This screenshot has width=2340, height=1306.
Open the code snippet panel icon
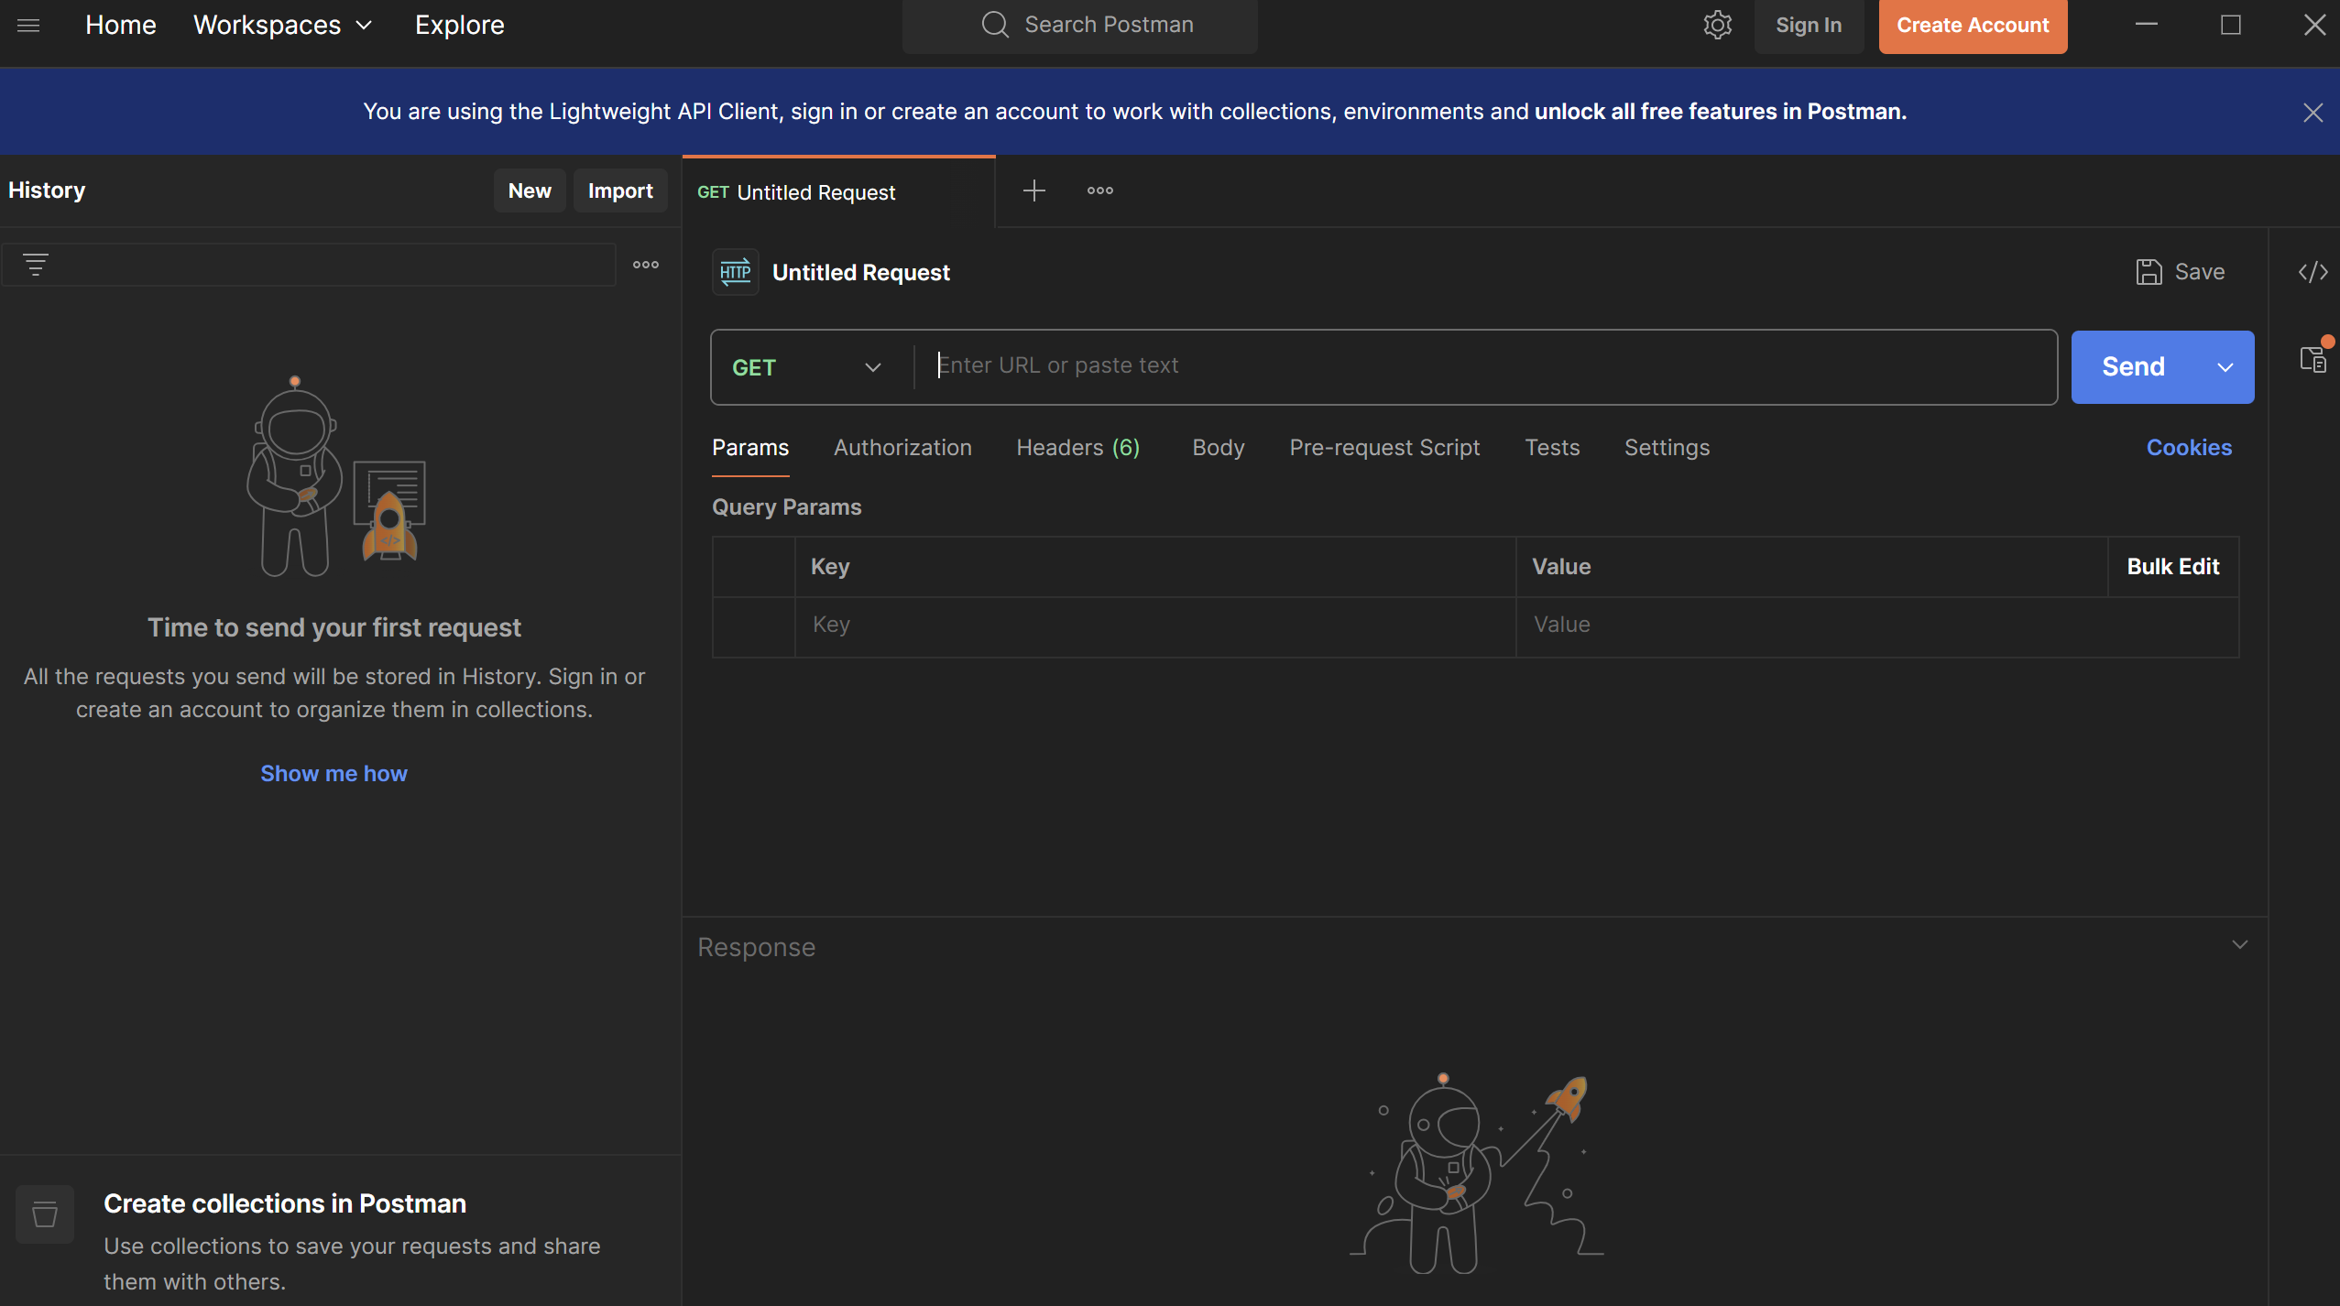click(2313, 272)
